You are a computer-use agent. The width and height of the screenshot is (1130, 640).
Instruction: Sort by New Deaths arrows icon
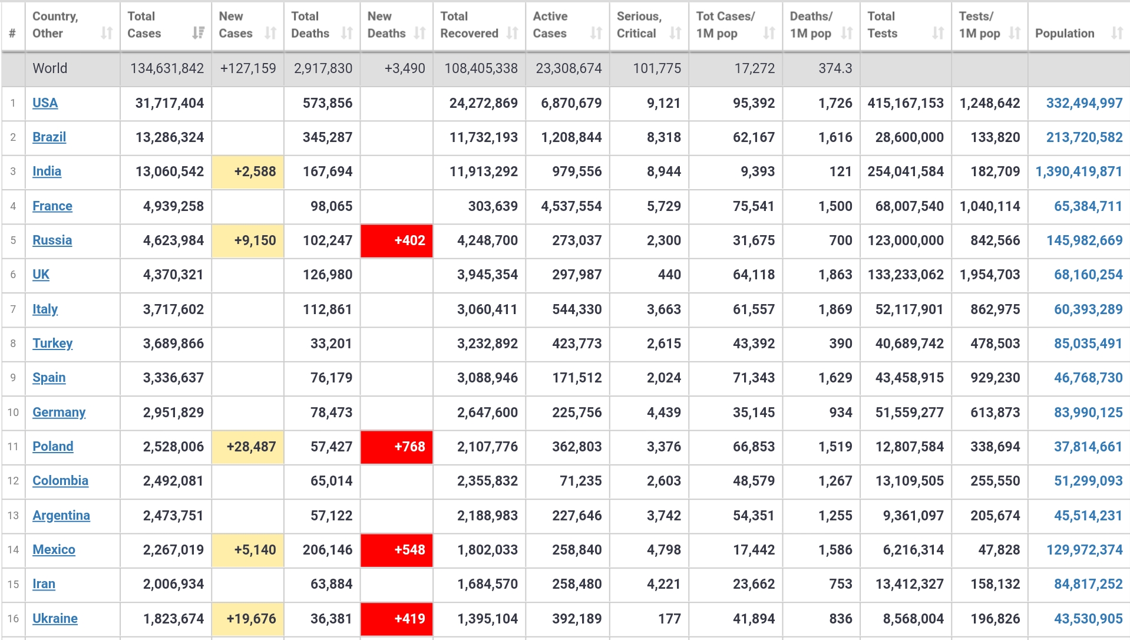point(419,33)
